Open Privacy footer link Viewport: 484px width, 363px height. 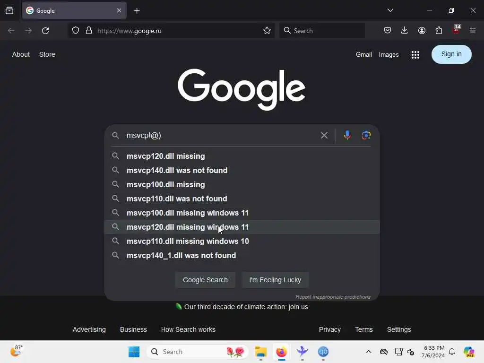click(x=329, y=329)
